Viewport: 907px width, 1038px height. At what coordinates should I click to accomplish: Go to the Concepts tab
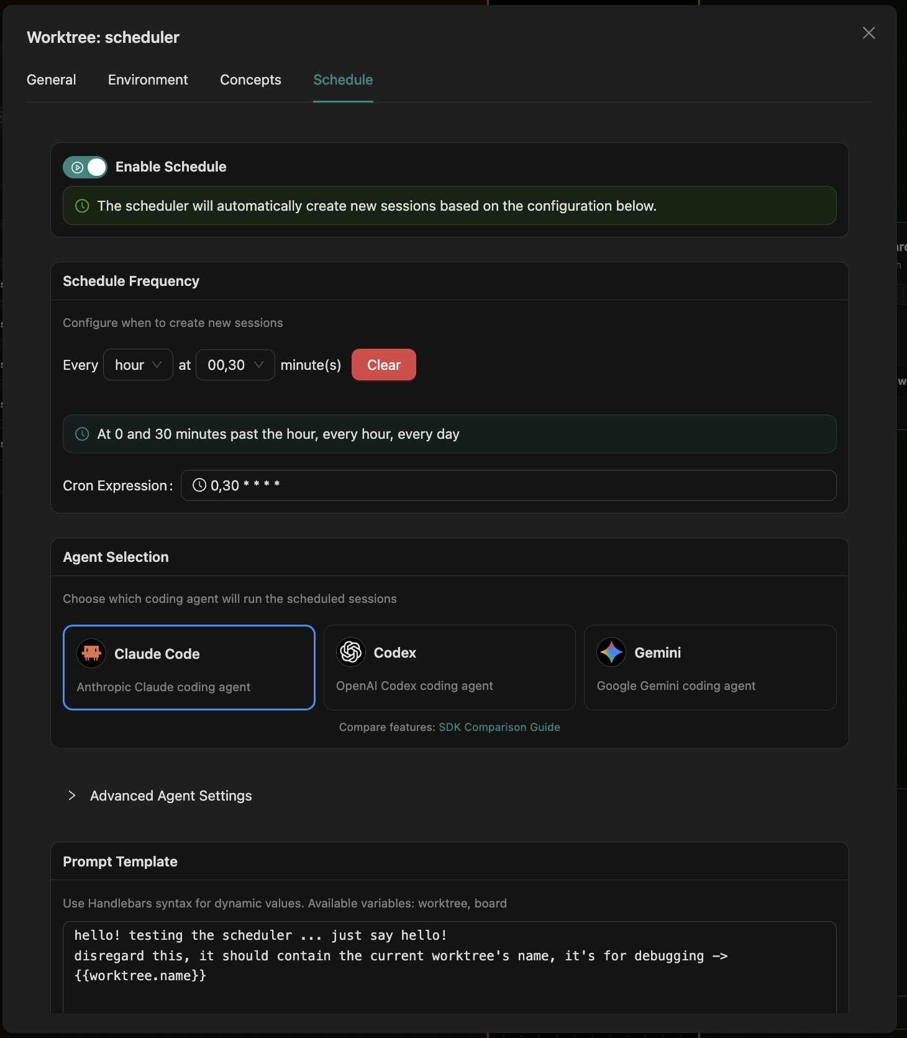250,80
